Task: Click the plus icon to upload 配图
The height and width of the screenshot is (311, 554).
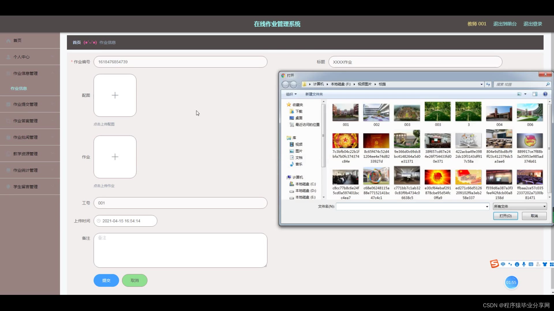Action: (x=115, y=95)
